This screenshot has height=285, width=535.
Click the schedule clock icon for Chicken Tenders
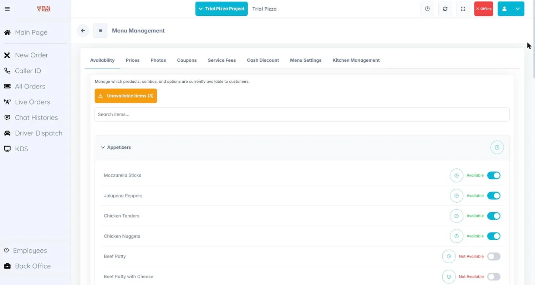457,216
